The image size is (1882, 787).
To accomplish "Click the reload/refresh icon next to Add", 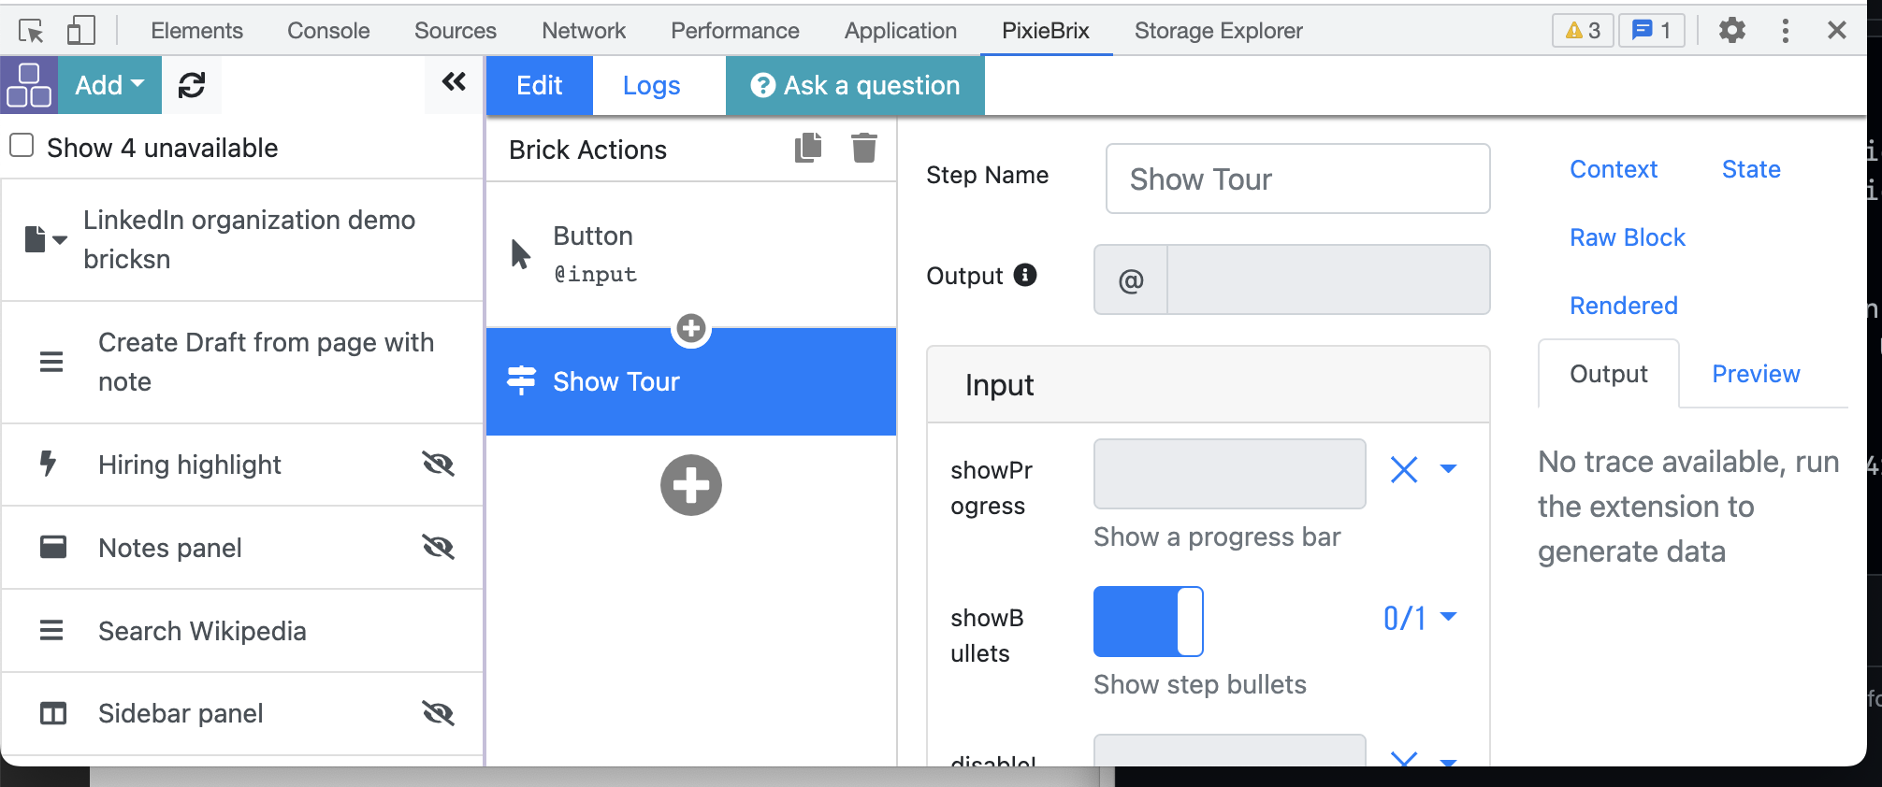I will (x=192, y=85).
